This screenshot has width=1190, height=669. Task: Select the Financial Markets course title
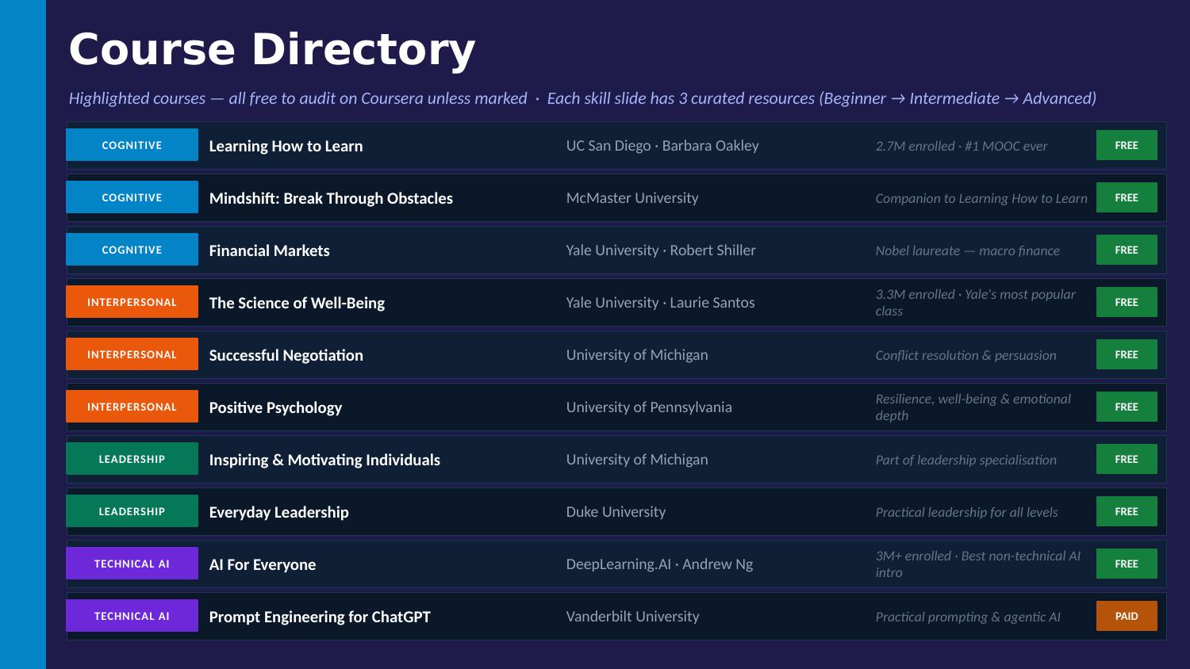pyautogui.click(x=269, y=250)
